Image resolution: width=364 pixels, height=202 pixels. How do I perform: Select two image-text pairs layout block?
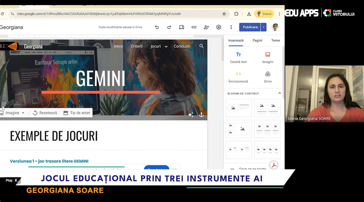point(239,150)
